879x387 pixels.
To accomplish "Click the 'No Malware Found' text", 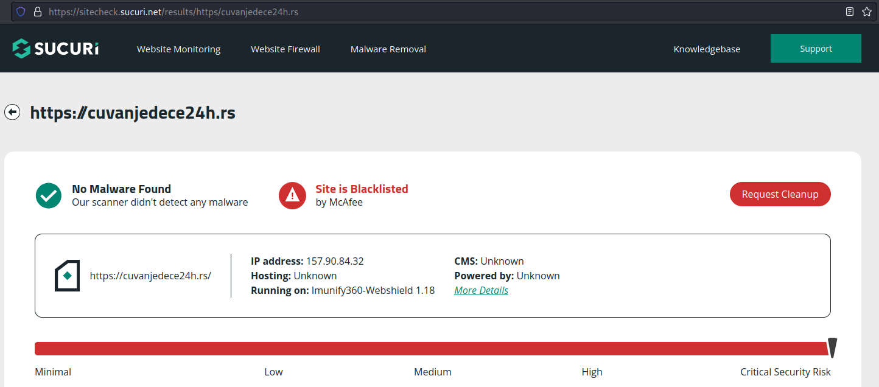I will (121, 189).
